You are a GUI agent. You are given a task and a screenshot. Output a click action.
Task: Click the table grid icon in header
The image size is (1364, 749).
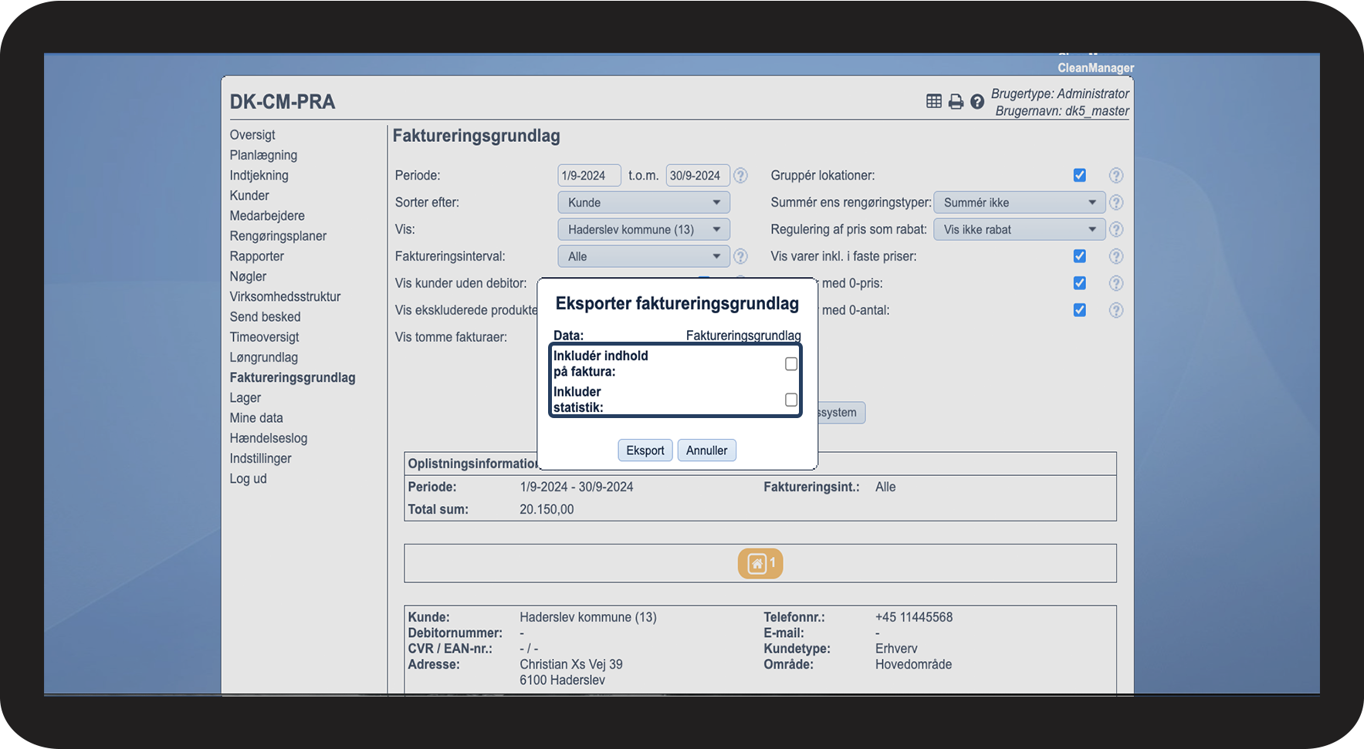(x=933, y=101)
